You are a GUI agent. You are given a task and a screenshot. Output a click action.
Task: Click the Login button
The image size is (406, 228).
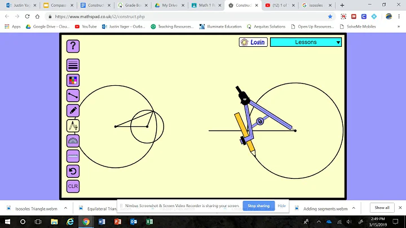click(253, 42)
